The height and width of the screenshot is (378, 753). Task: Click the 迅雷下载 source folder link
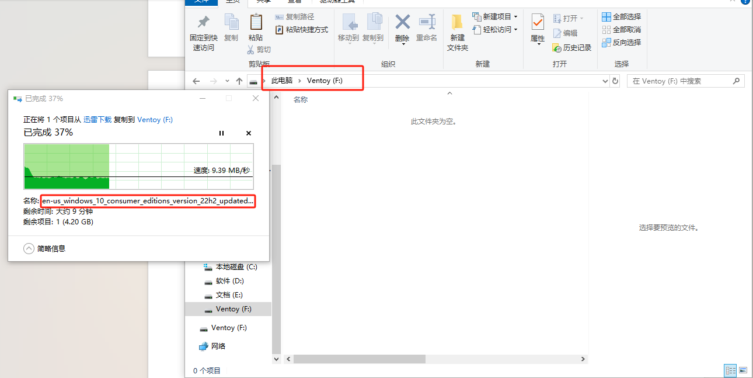[x=97, y=119]
